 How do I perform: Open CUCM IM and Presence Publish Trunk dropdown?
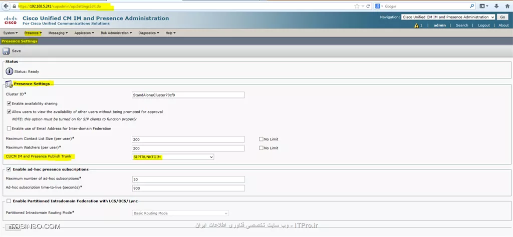tap(173, 157)
